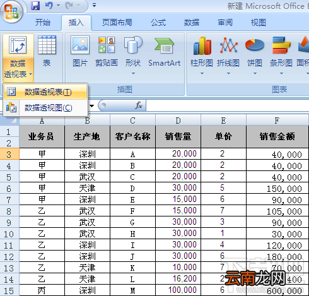
Task: Select row 3 header
Action: [9, 155]
